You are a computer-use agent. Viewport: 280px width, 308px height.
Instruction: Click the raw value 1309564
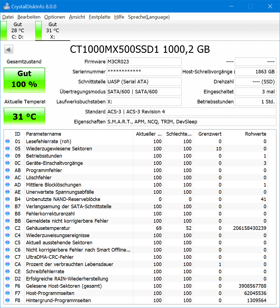click(256, 300)
